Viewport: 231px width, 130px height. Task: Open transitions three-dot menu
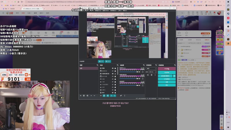click(x=155, y=75)
